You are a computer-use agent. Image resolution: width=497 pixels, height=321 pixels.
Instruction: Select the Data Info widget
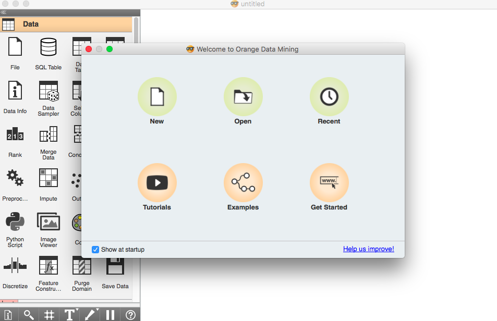[x=15, y=97]
